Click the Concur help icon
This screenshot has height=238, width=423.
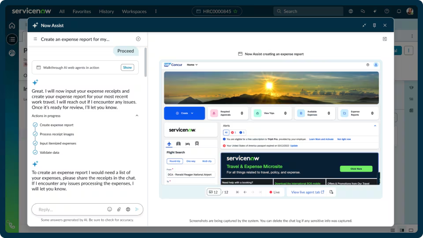[x=367, y=65]
